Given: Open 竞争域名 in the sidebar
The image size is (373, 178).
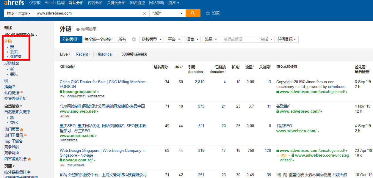Looking at the screenshot, I should 12,147.
